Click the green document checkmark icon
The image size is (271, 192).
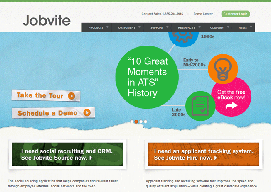(x=200, y=106)
